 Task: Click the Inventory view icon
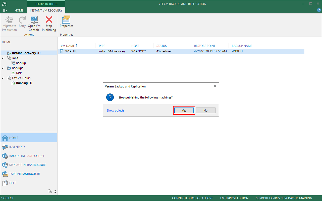(5, 147)
